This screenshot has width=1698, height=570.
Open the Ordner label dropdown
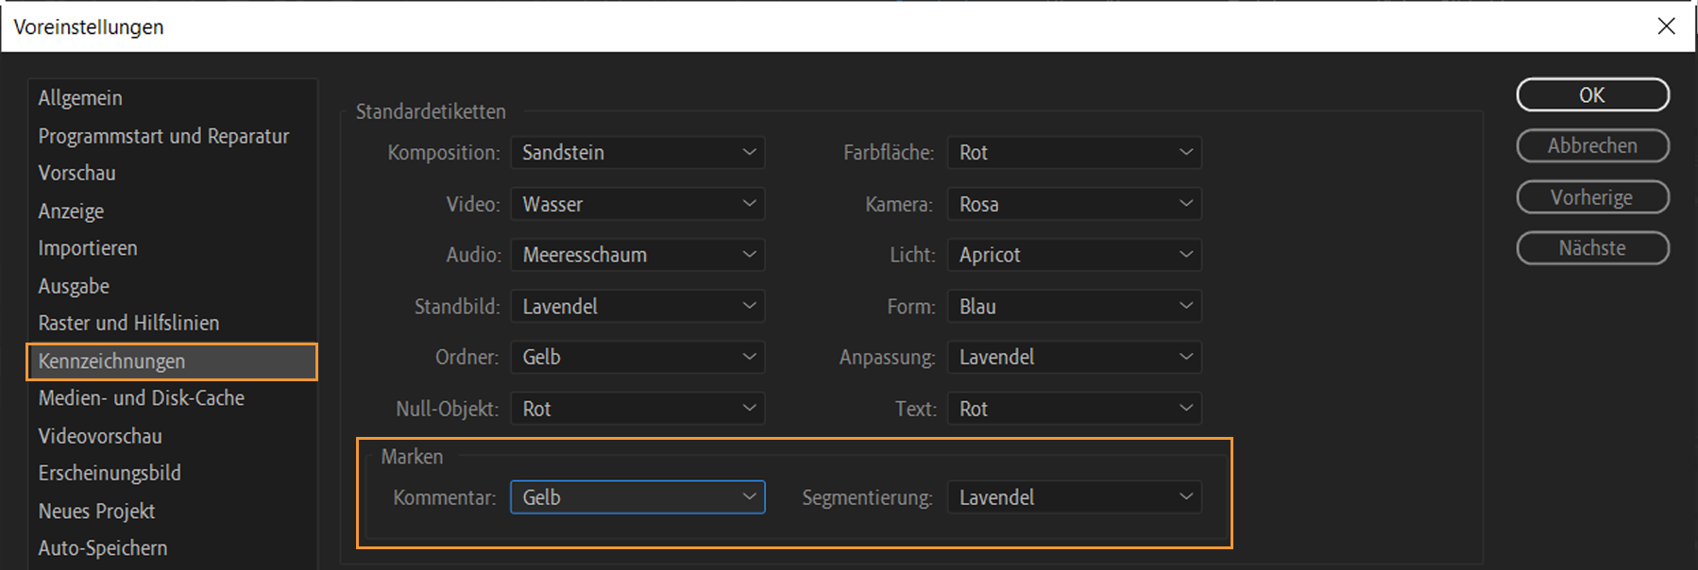coord(637,358)
